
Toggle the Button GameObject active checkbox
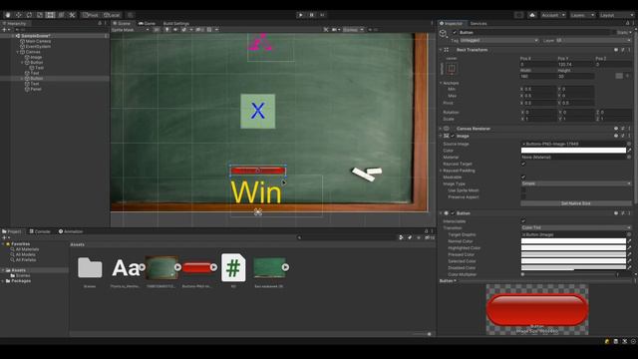(x=455, y=32)
